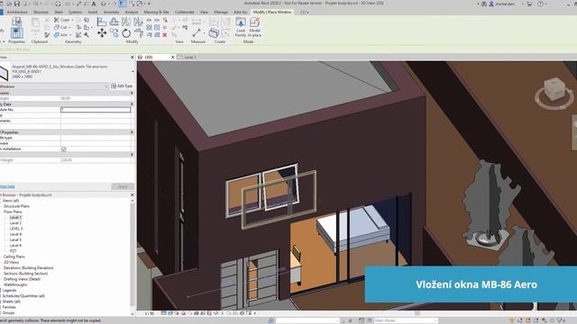577x324 pixels.
Task: Click the ViewCube in 3D view
Action: [554, 89]
